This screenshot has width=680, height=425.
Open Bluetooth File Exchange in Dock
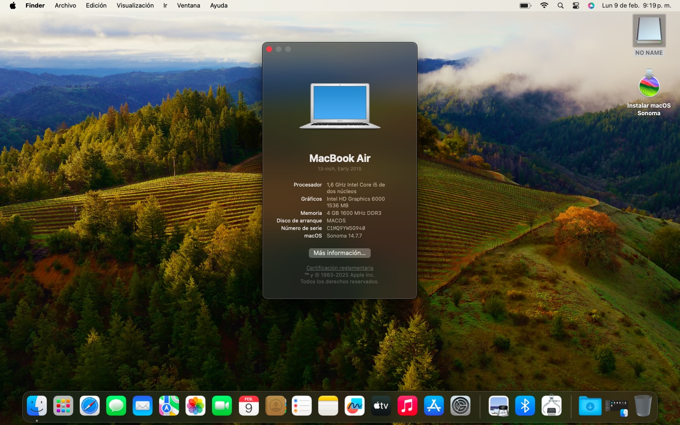525,406
